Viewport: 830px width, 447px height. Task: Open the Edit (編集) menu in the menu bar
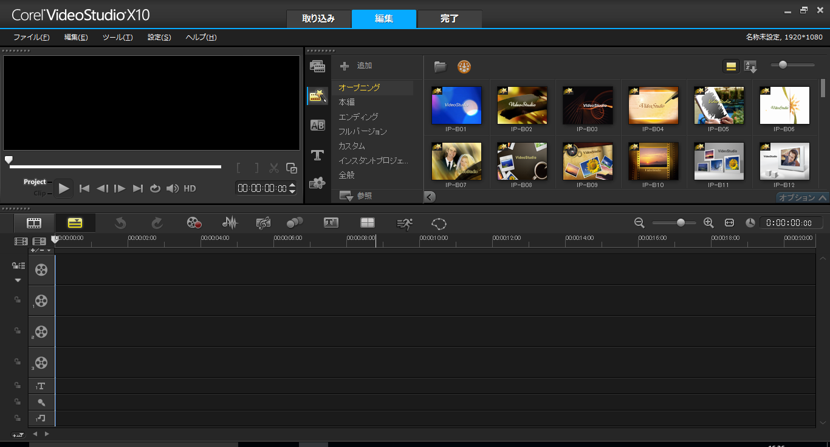click(76, 37)
